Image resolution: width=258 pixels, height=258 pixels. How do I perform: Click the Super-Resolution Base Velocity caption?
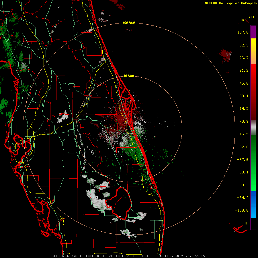(x=129, y=256)
